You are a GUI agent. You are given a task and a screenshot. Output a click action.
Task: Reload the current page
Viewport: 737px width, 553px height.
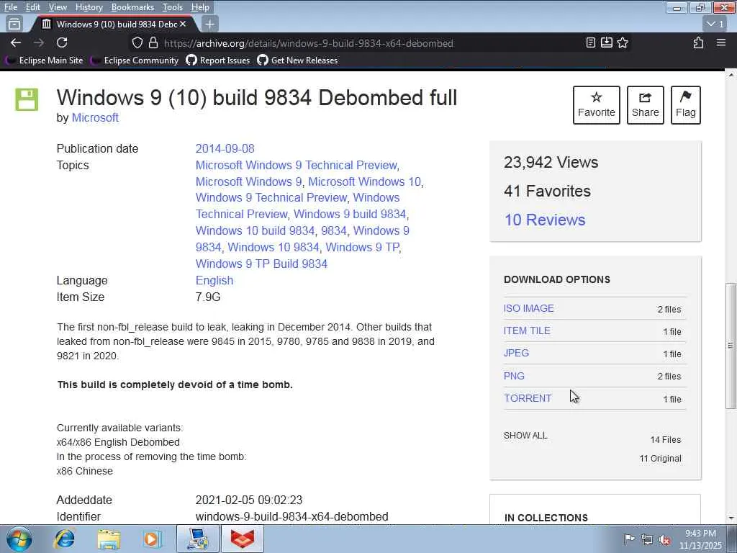tap(62, 42)
